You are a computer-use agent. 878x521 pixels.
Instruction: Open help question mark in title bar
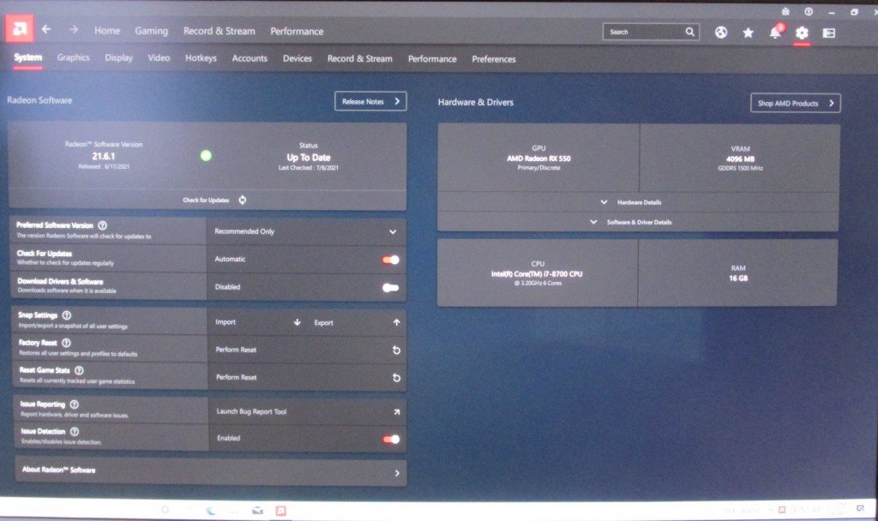pos(809,12)
